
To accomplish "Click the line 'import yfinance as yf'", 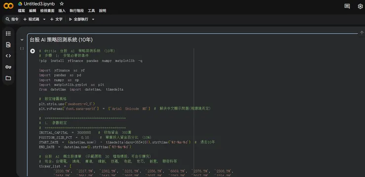I will pyautogui.click(x=62, y=70).
